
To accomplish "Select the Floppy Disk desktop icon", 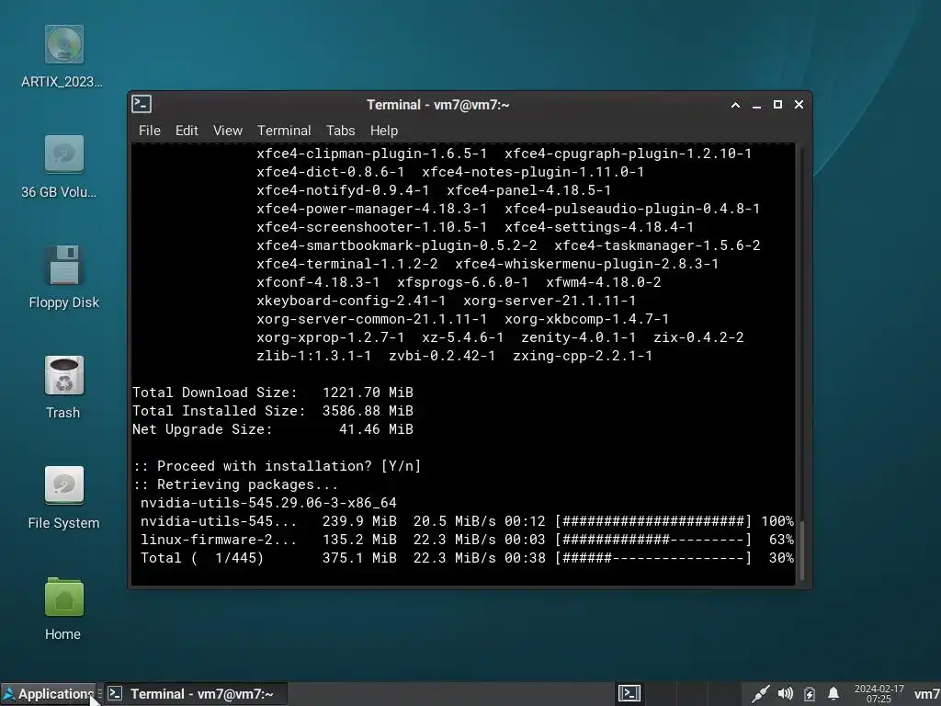I will tap(63, 265).
